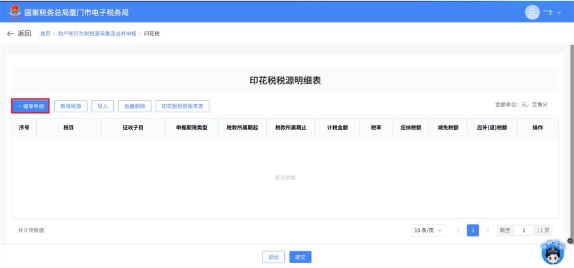The image size is (574, 268).
Task: Open the 印花税税目税率表 button
Action: tap(182, 106)
